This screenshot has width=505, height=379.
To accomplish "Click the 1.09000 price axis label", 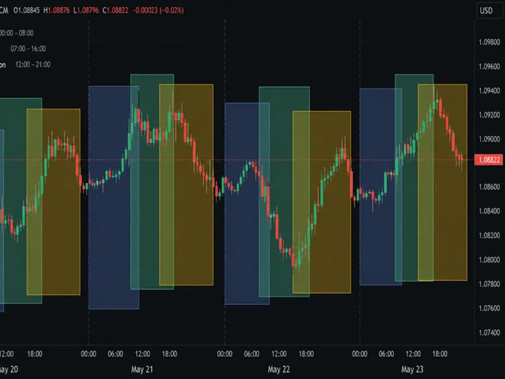I will point(489,139).
